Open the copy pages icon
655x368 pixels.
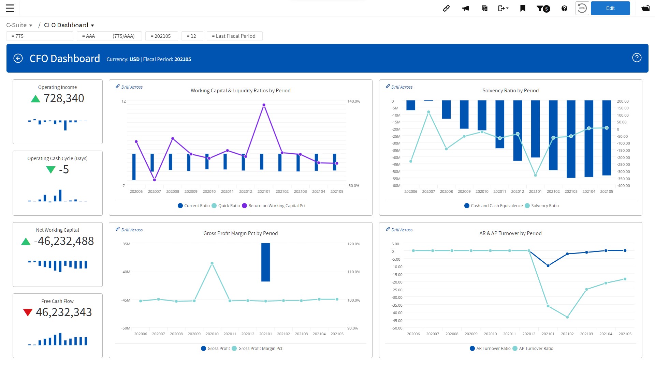(484, 8)
